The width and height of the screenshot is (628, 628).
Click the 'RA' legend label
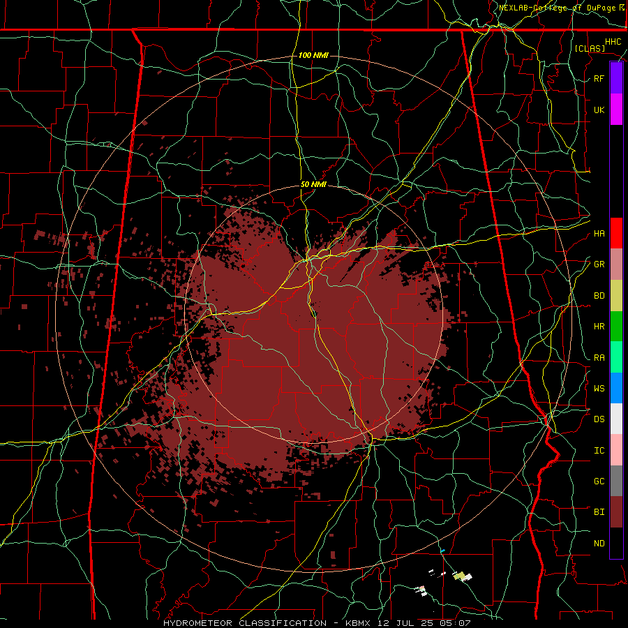click(599, 358)
